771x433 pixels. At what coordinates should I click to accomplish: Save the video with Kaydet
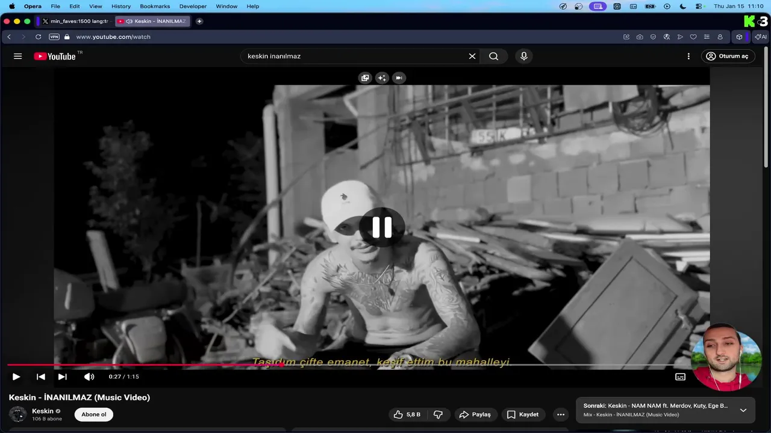pyautogui.click(x=523, y=414)
